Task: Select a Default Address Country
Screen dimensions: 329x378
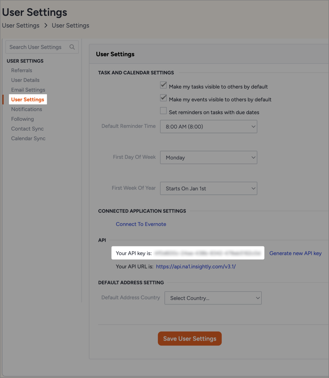Action: pyautogui.click(x=213, y=298)
